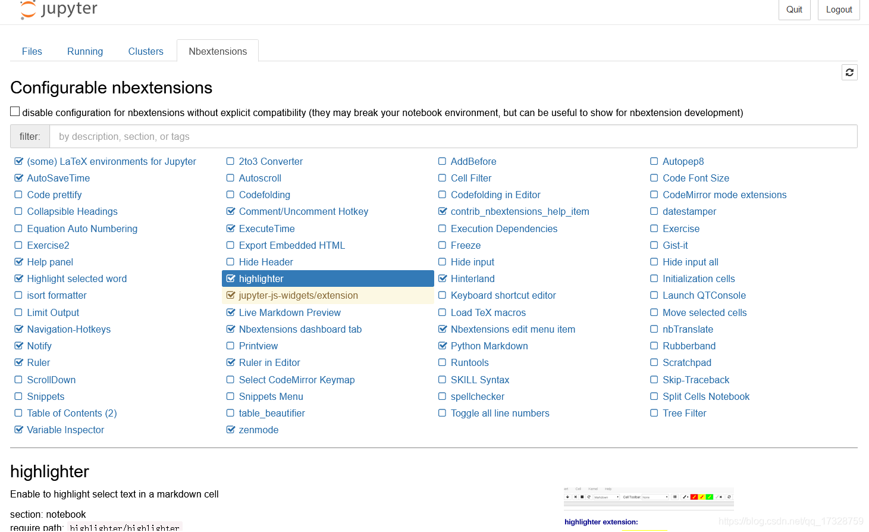Enable the Table of Contents (2) extension
Viewport: 869px width, 532px height.
click(72, 413)
